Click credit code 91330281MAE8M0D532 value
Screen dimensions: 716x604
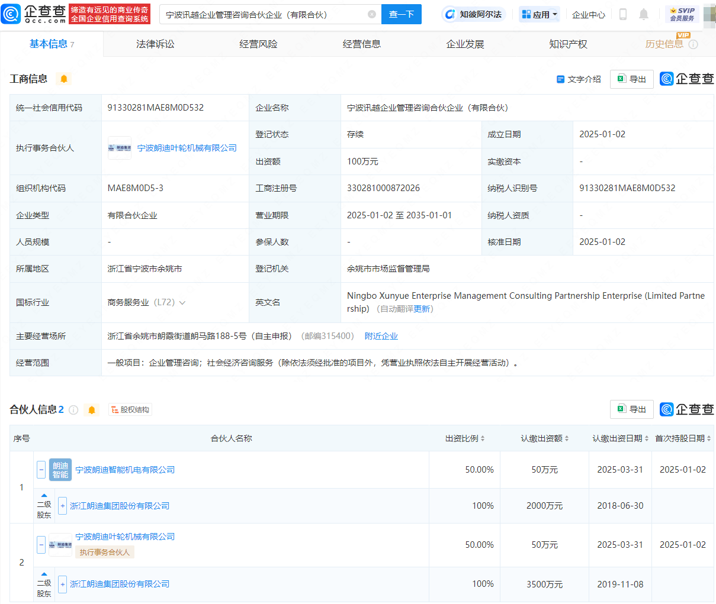click(x=155, y=108)
